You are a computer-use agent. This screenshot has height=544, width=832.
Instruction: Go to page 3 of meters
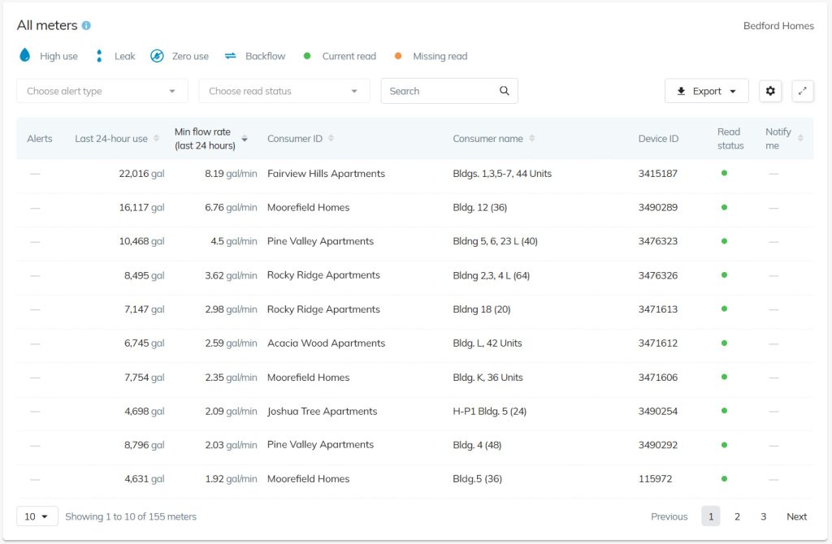pos(763,516)
